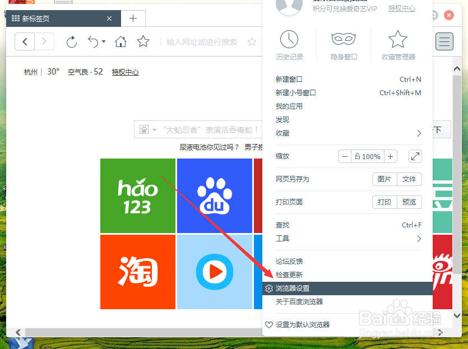Open the Youku play-button tile
This screenshot has height=349, width=468.
coord(215,272)
